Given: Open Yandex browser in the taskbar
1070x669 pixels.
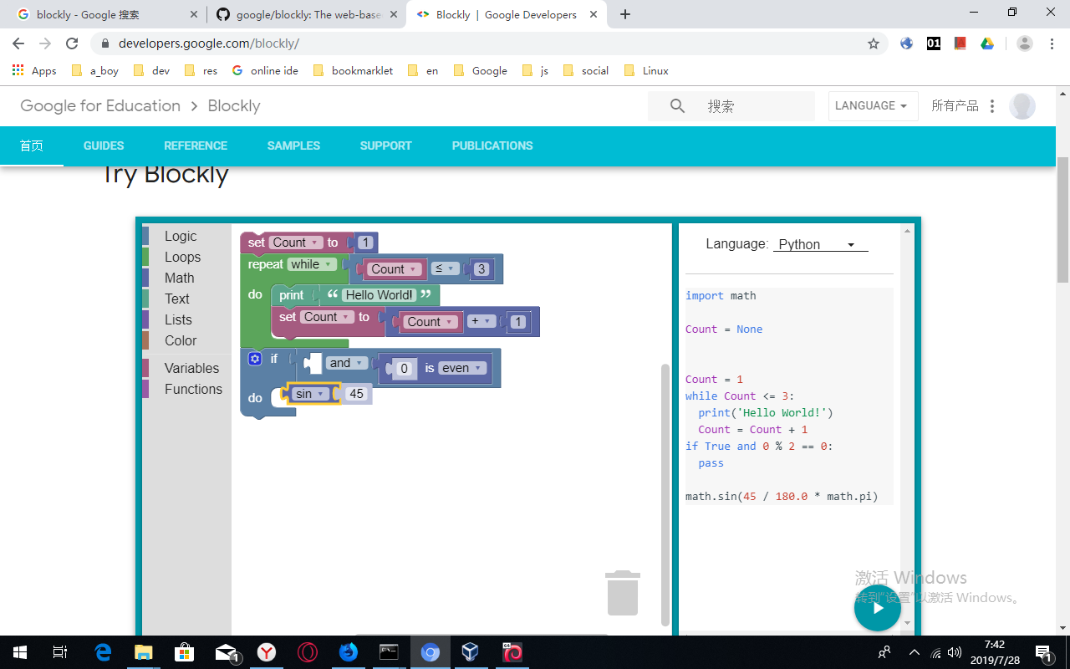Looking at the screenshot, I should pyautogui.click(x=267, y=652).
